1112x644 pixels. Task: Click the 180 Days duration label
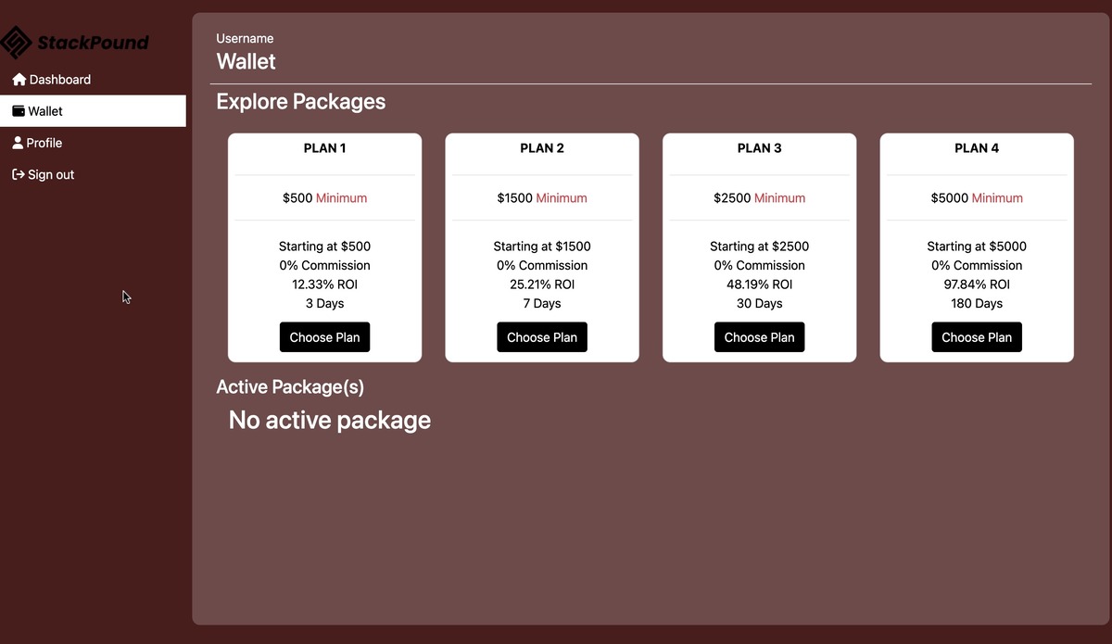point(977,303)
